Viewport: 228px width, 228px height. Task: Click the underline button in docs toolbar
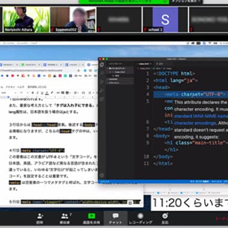tap(42, 92)
